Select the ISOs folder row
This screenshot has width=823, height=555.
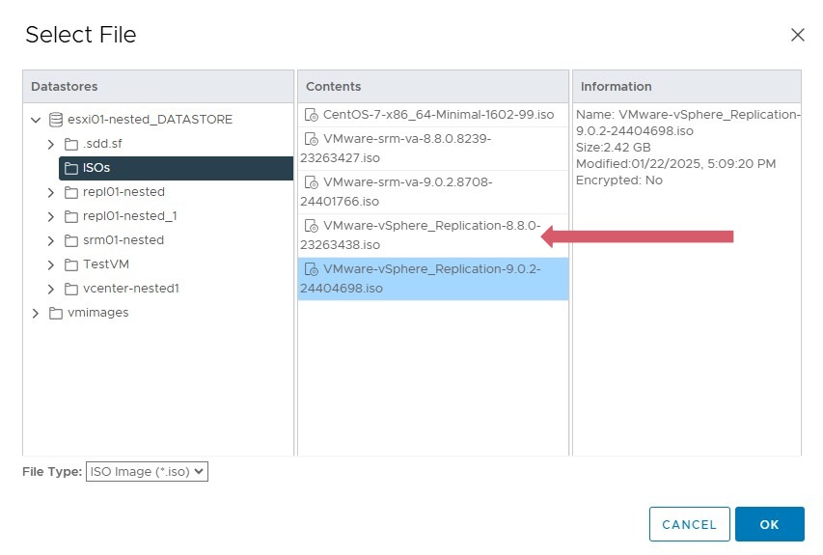[176, 168]
